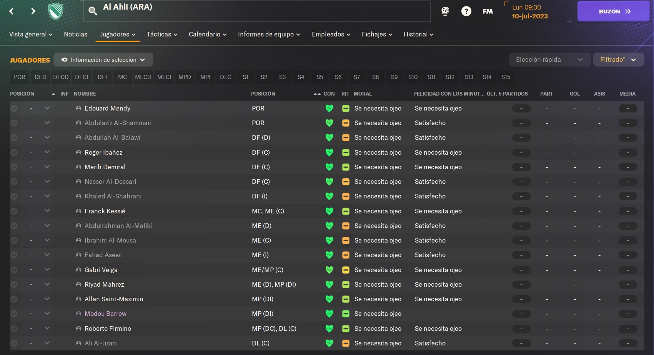Expand position chevron for Allan Saint-Maximin
This screenshot has height=355, width=654.
tap(47, 299)
